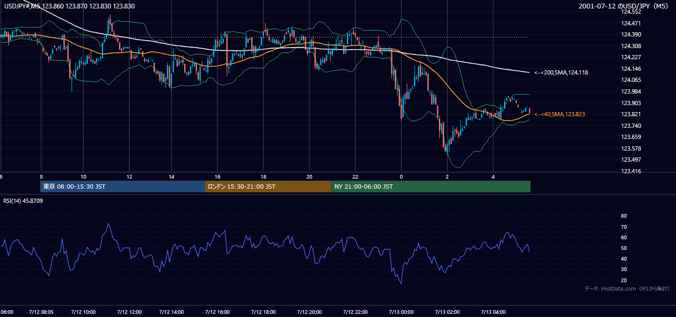Click the price scale value 124.308
This screenshot has height=317, width=676.
632,46
